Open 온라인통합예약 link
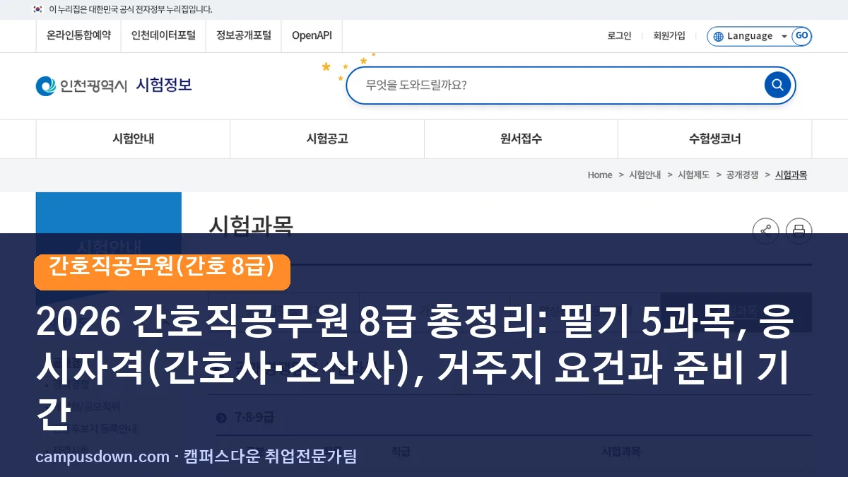Image resolution: width=848 pixels, height=477 pixels. [78, 35]
